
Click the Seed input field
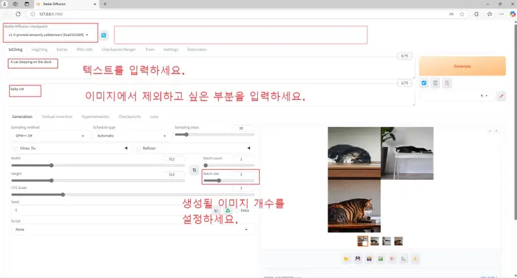tap(111, 210)
